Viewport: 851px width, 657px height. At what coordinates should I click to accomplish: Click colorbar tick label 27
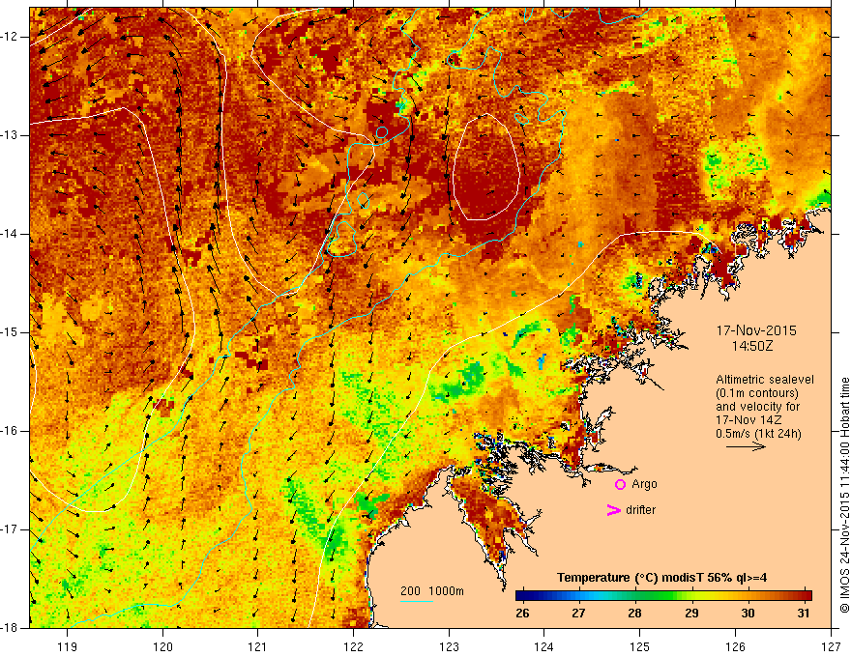point(578,614)
